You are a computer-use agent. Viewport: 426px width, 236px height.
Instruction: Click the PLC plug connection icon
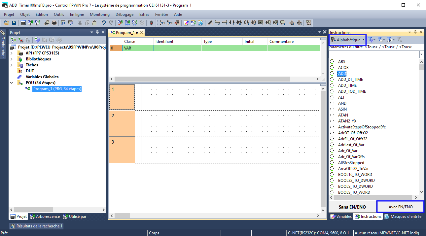point(152,23)
